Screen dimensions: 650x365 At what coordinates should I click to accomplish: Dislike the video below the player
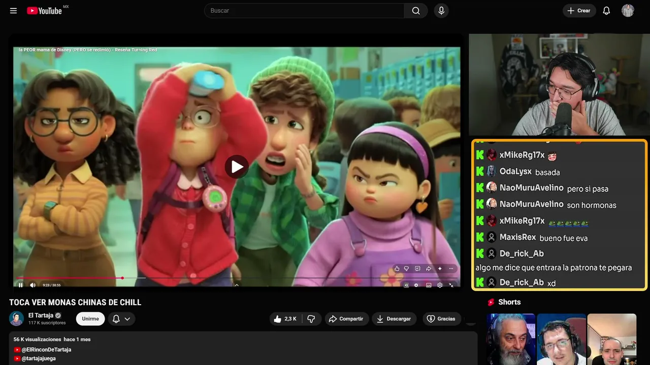[311, 319]
